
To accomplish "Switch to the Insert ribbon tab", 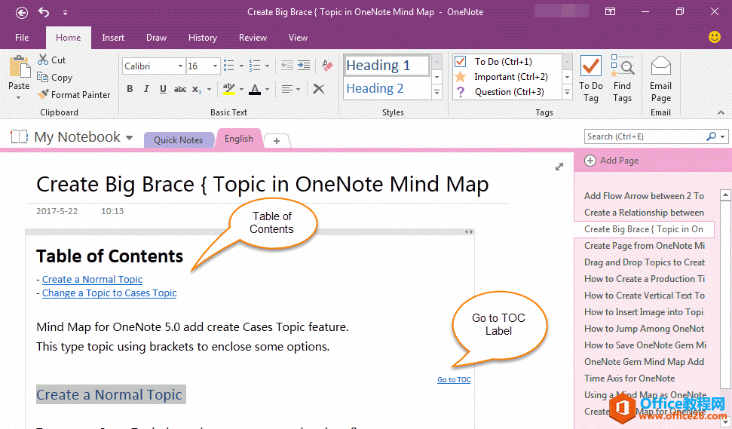I will point(113,38).
